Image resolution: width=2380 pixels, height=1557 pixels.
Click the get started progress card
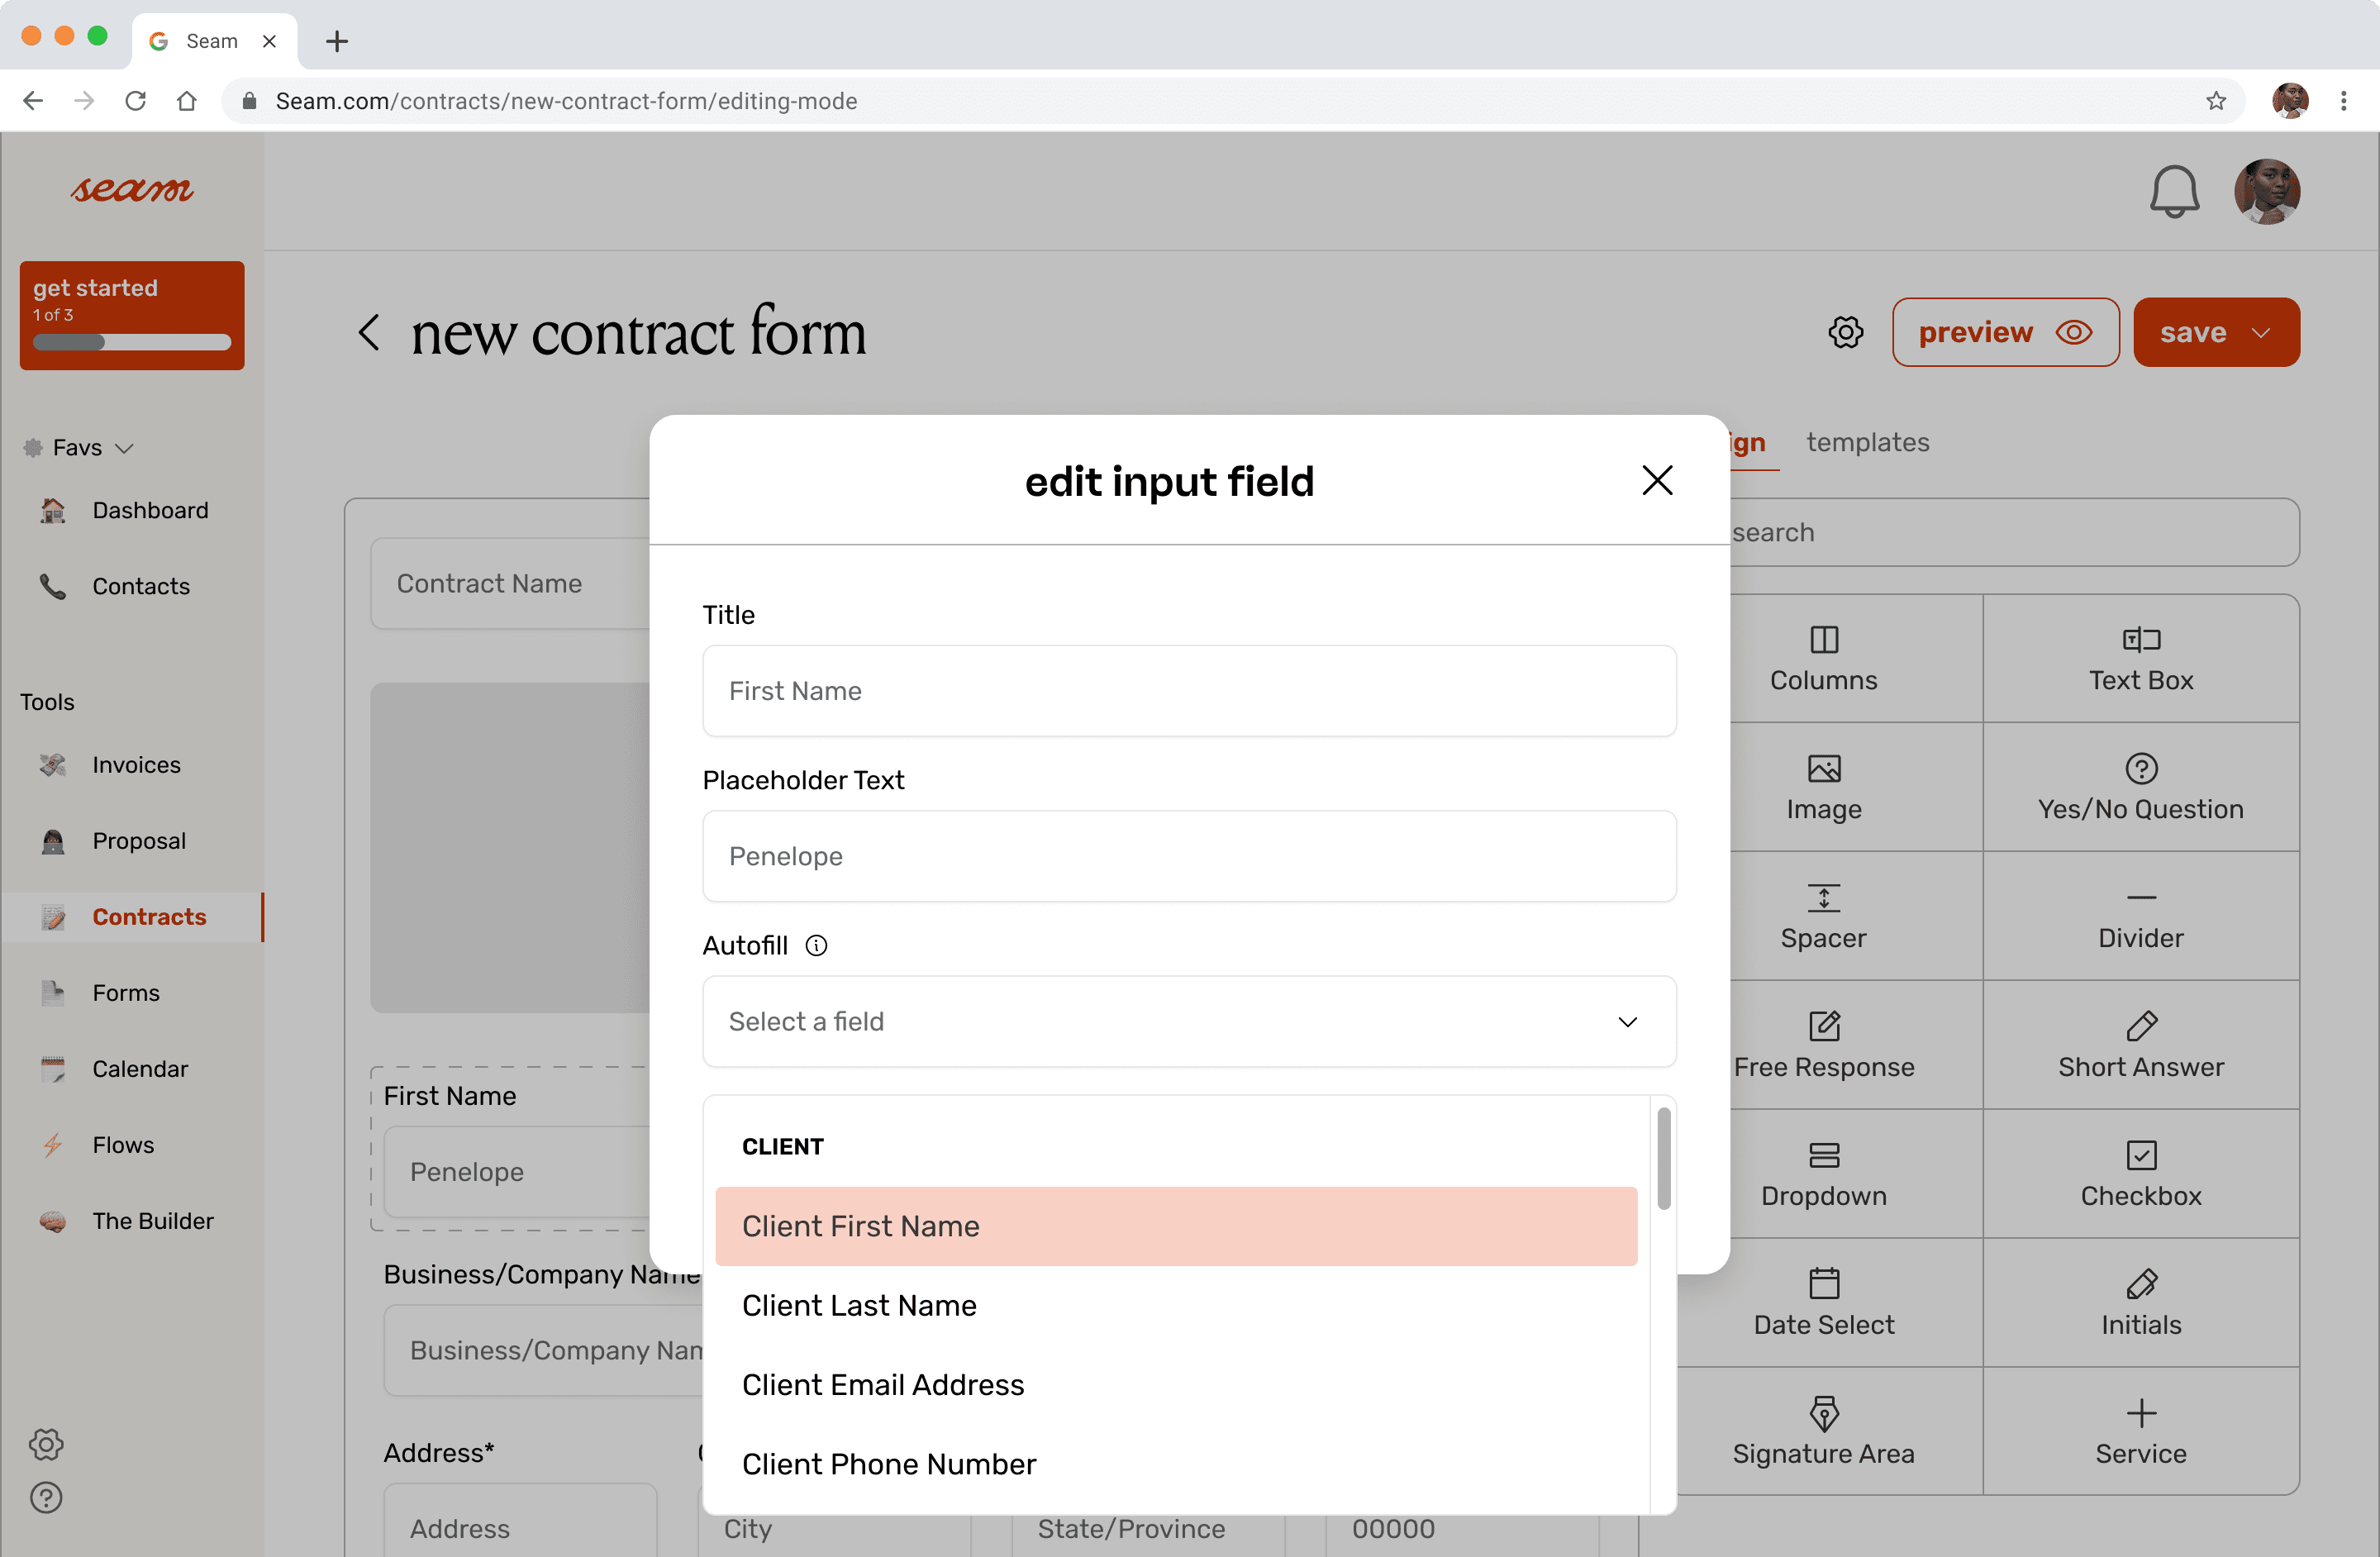(x=132, y=316)
